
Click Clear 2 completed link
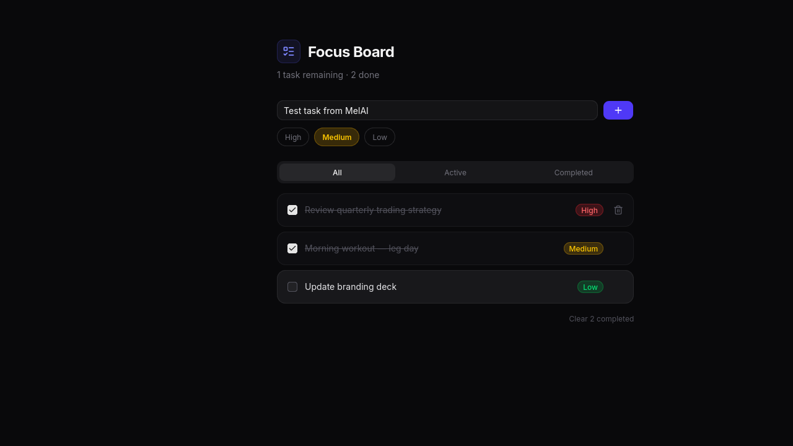(x=601, y=319)
